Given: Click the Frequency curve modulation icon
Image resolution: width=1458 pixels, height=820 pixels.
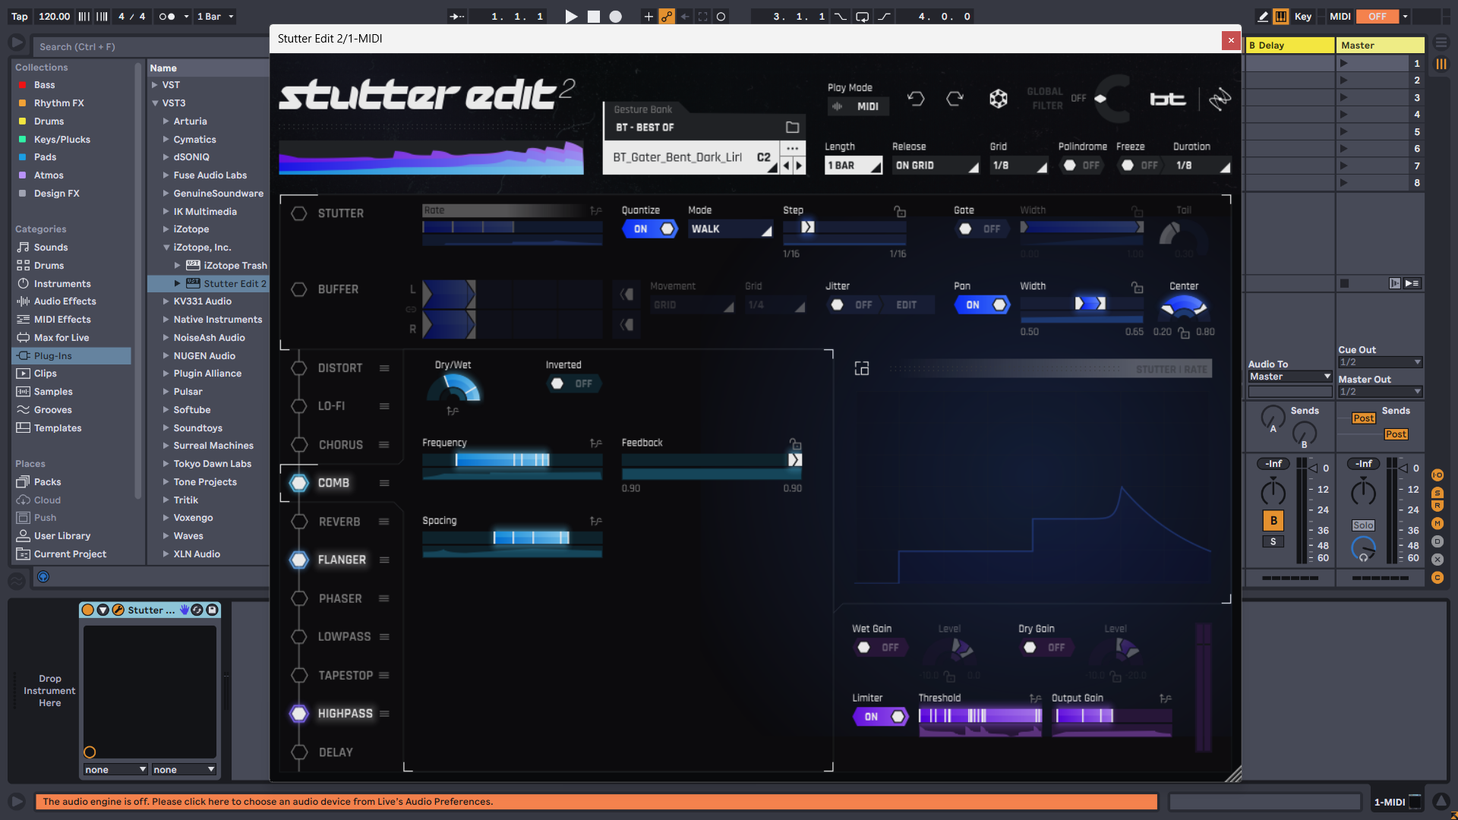Looking at the screenshot, I should (596, 443).
